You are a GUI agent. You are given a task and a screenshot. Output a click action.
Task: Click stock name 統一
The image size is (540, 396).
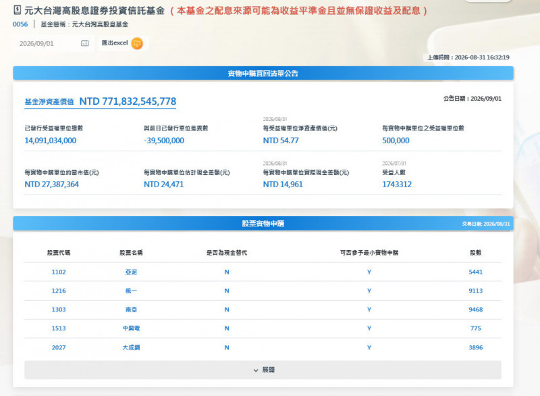(x=131, y=291)
